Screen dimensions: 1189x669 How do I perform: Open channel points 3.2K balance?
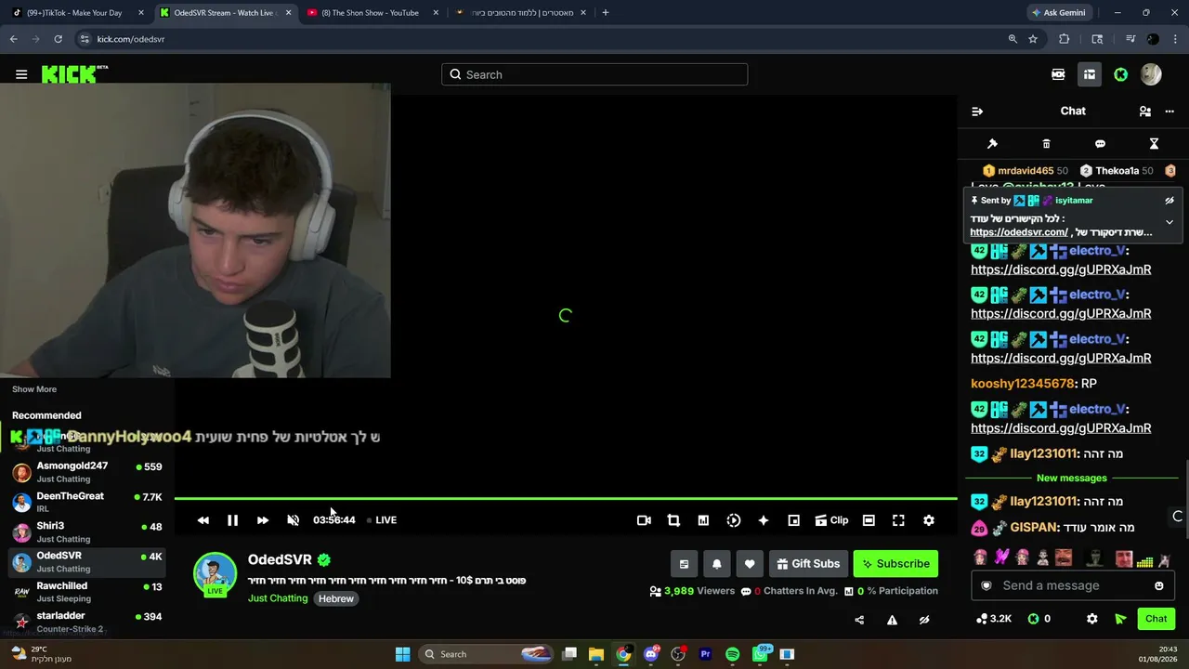[994, 619]
